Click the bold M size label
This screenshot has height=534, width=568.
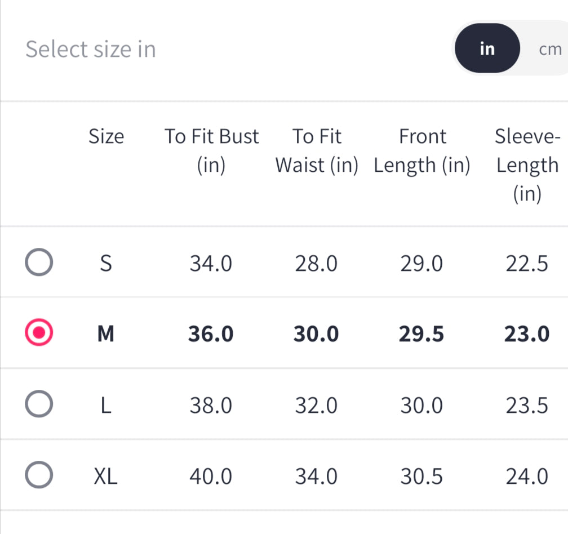tap(105, 335)
